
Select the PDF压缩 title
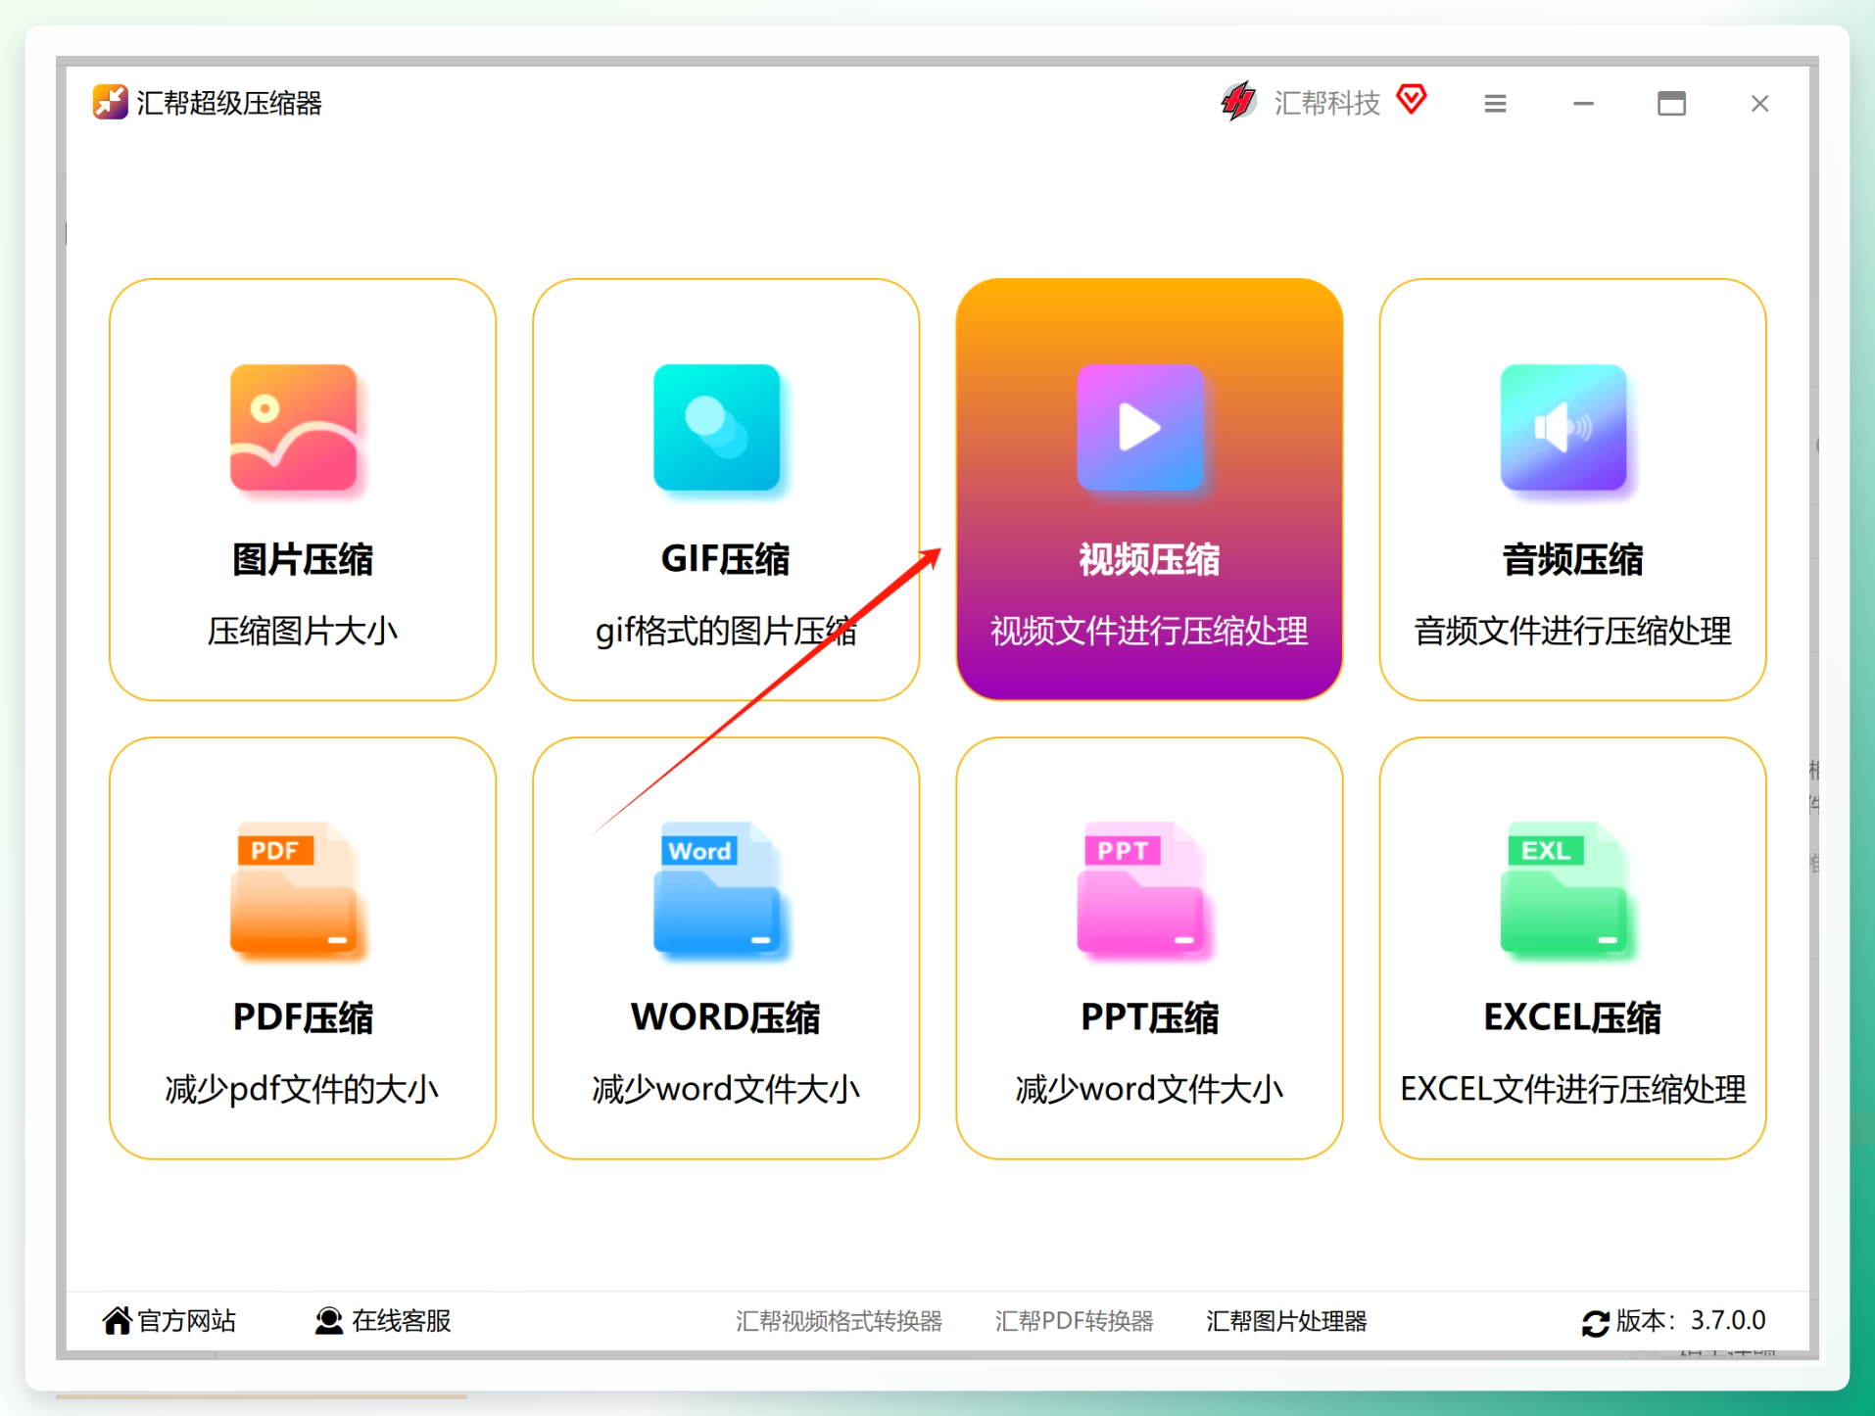point(303,1017)
